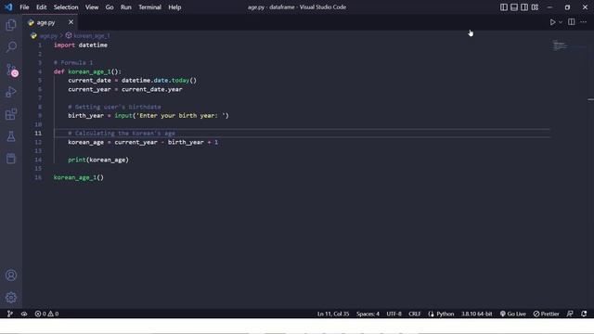This screenshot has height=334, width=594.
Task: Open the Source Control view
Action: point(11,70)
